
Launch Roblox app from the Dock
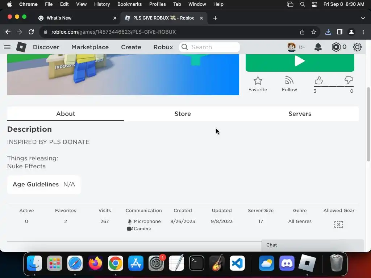tap(307, 263)
